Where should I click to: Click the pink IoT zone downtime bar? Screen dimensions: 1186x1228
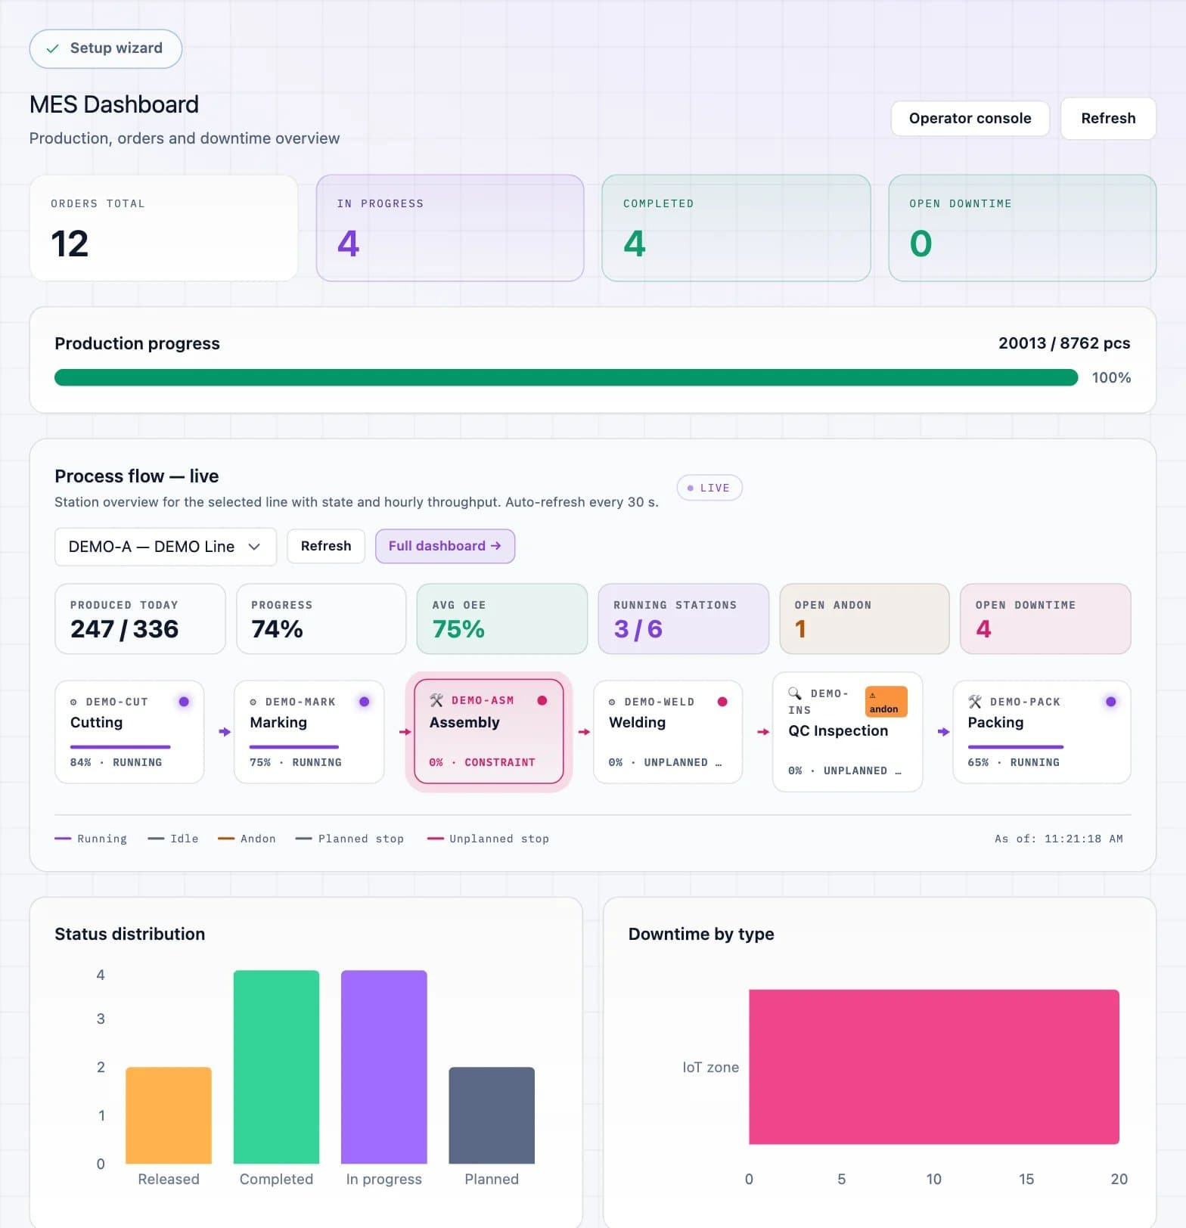tap(934, 1067)
